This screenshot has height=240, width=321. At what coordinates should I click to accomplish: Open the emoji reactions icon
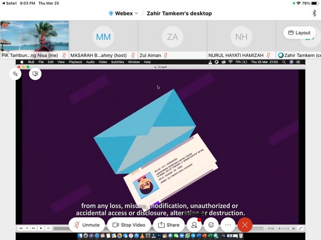(211, 225)
